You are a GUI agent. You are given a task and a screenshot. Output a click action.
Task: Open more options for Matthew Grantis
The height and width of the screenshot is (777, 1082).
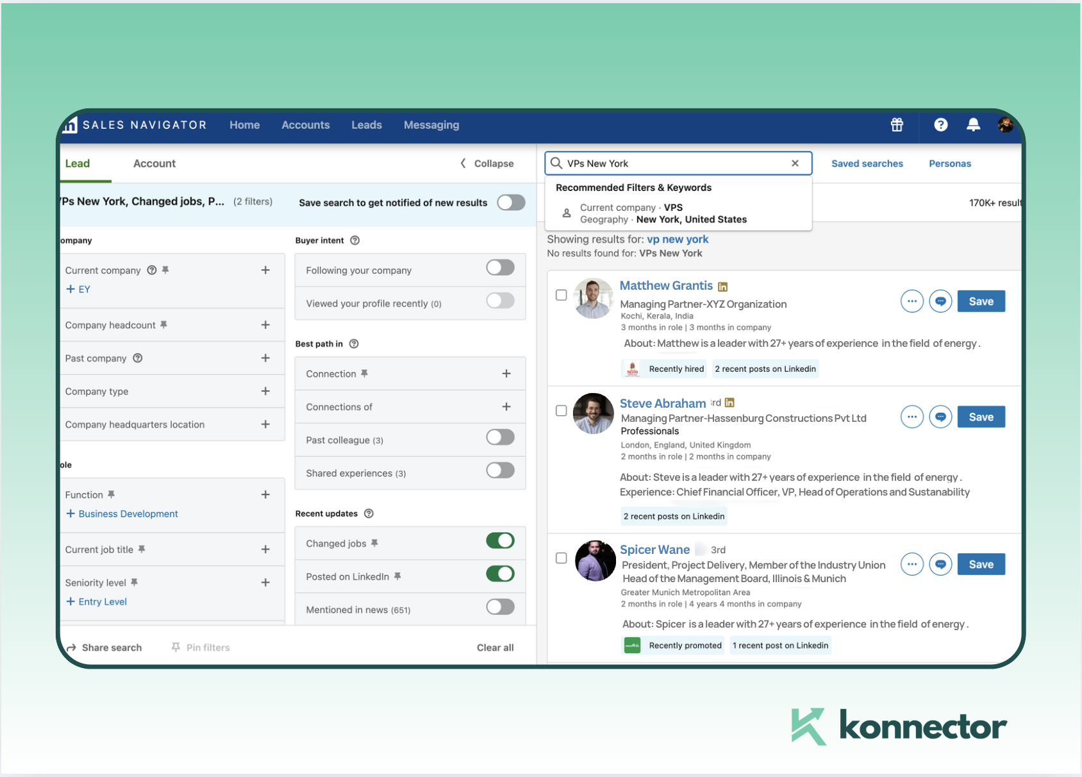click(911, 301)
